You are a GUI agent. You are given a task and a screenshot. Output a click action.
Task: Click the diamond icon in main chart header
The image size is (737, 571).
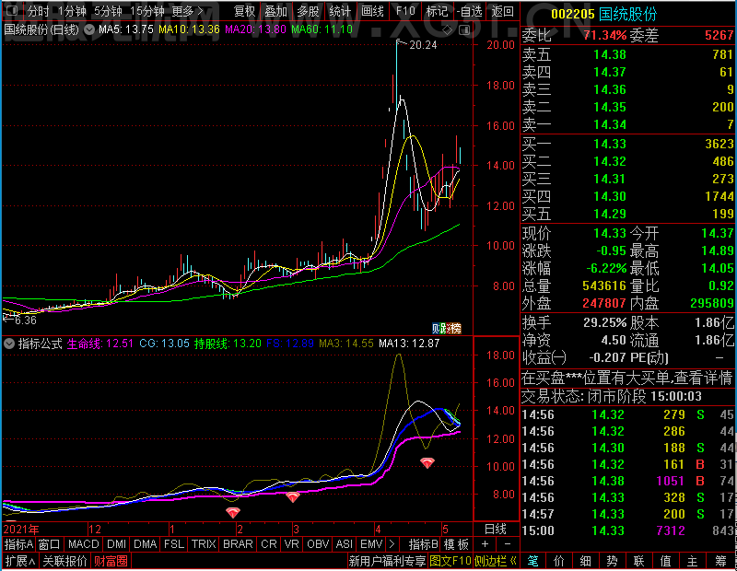(447, 30)
